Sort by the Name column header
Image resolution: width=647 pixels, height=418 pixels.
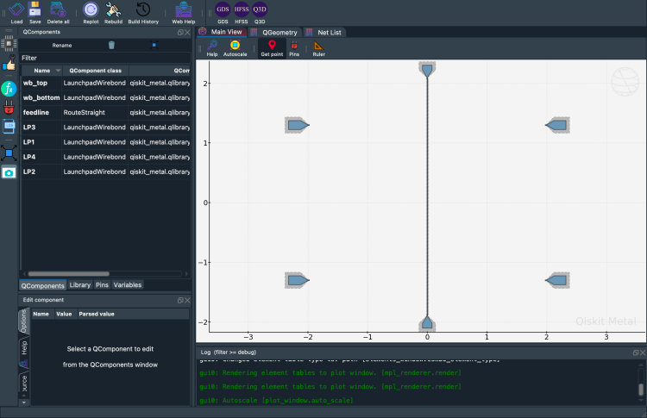41,71
